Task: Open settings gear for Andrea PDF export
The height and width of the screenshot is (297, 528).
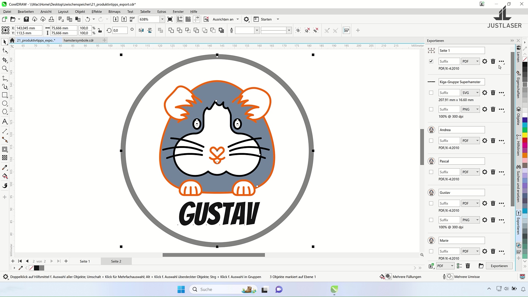Action: [485, 141]
